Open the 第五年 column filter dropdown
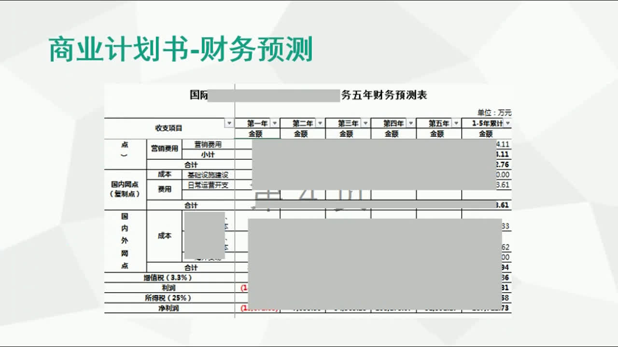Viewport: 618px width, 347px height. (456, 123)
